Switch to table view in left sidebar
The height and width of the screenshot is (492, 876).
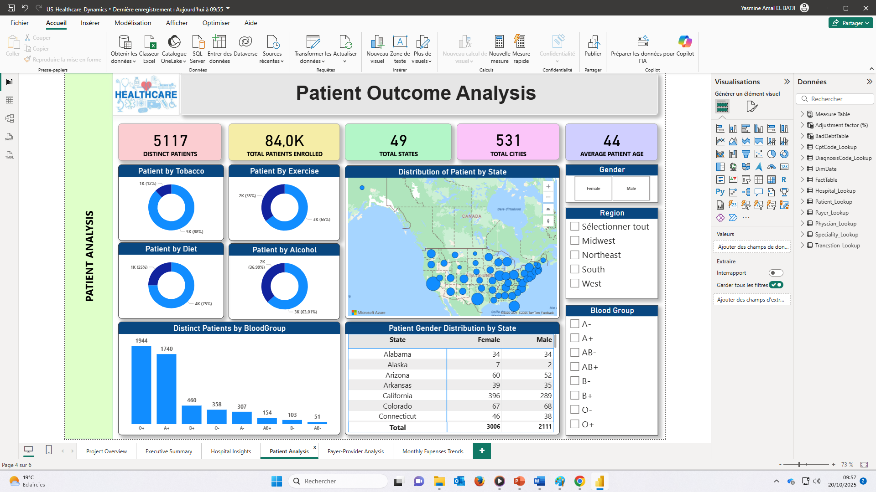10,100
